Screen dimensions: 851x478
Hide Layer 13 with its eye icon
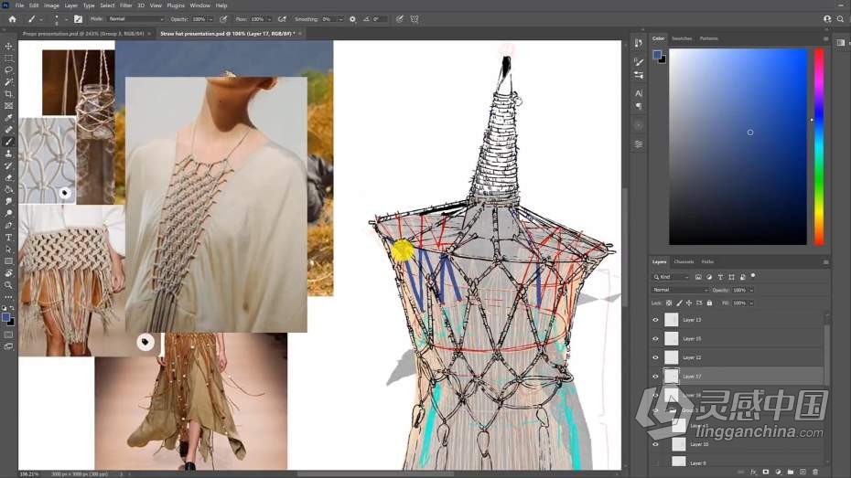(x=655, y=320)
